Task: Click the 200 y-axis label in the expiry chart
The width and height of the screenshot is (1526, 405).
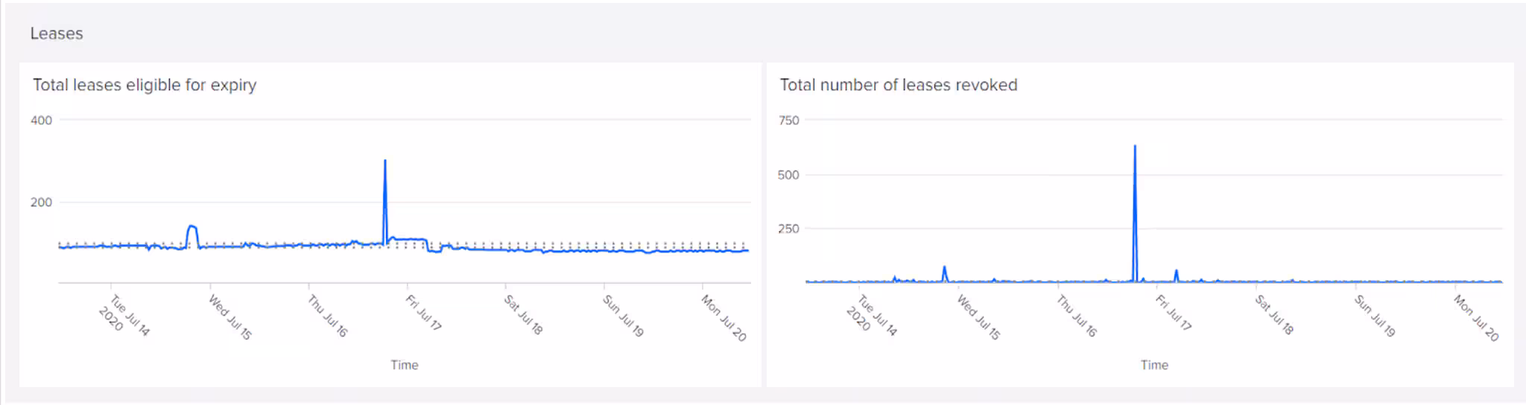Action: click(x=42, y=202)
